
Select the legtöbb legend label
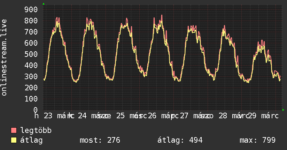click(36, 130)
